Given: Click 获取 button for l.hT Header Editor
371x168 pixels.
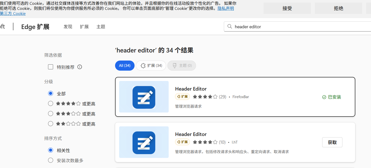Looking at the screenshot, I should 332,142.
